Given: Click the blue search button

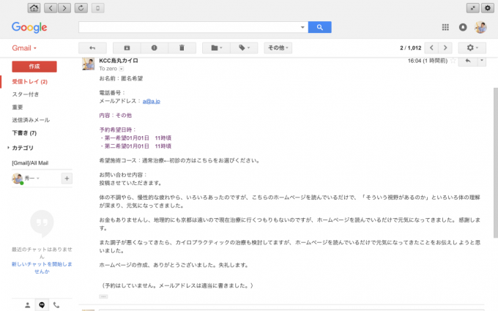Looking at the screenshot, I should 320,27.
